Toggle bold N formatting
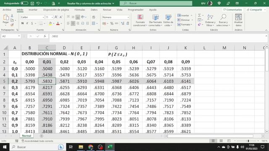Screen dimensions: 269x151 22,23
